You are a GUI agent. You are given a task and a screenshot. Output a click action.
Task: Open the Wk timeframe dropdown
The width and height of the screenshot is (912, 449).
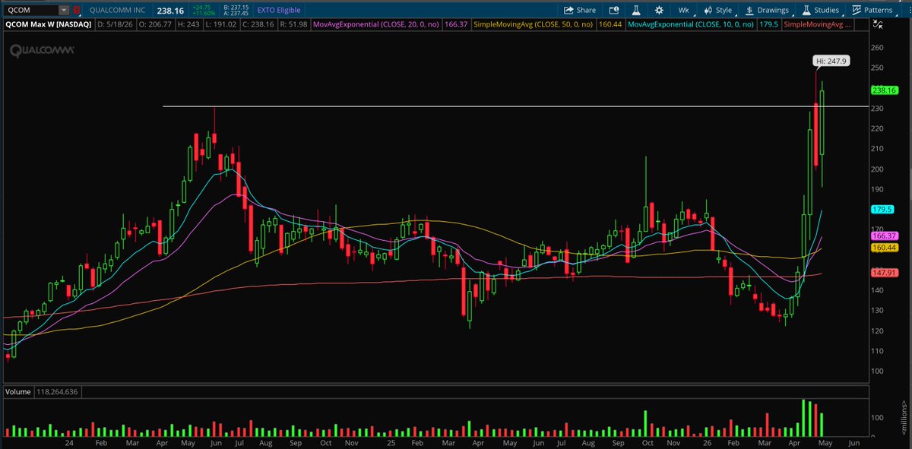tap(683, 11)
